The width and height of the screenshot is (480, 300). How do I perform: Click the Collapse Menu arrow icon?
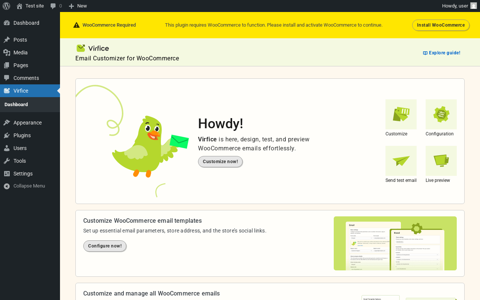click(7, 186)
